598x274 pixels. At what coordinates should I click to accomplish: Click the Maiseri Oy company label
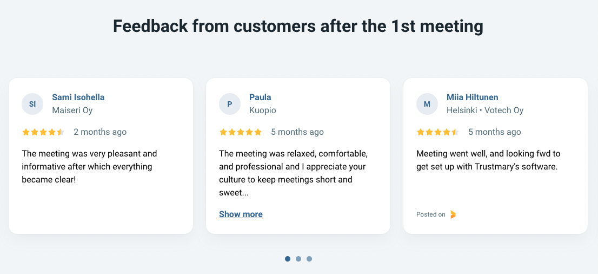[72, 110]
